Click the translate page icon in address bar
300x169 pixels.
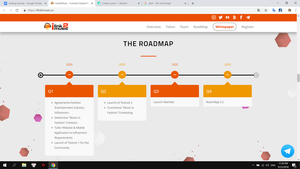pos(259,10)
